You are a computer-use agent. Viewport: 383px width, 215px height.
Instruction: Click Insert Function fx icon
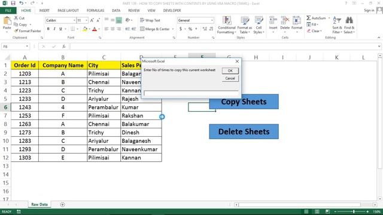click(x=64, y=47)
